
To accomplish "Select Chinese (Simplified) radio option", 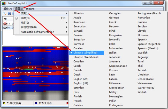I will tap(87, 53).
